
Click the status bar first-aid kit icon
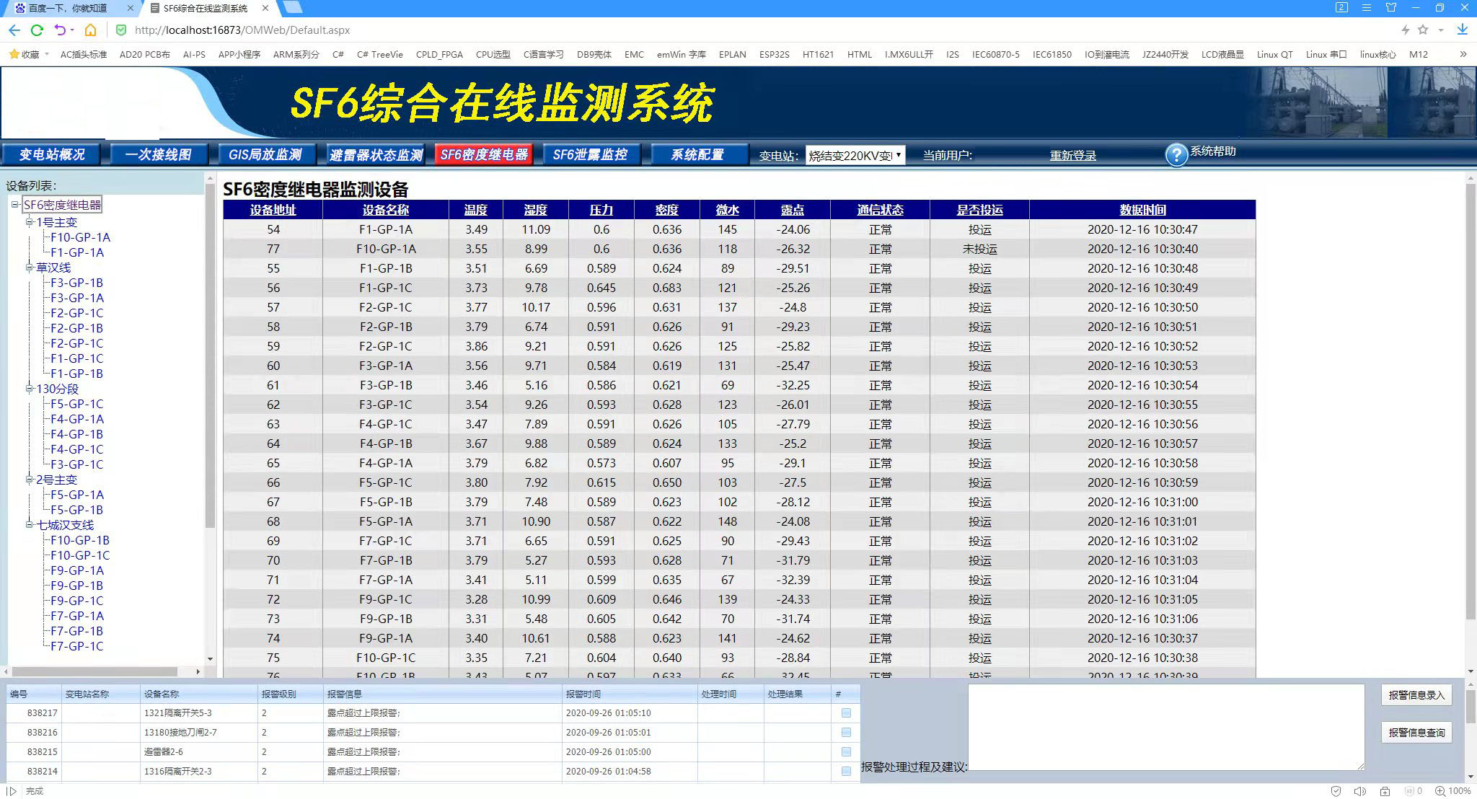pyautogui.click(x=1385, y=791)
